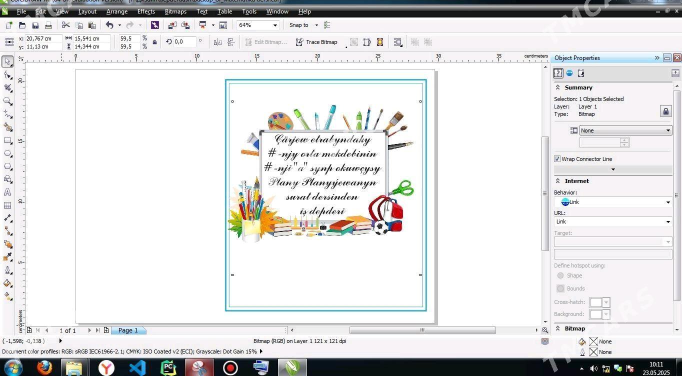Select the Shape hotspot radio button
682x376 pixels.
click(x=560, y=275)
